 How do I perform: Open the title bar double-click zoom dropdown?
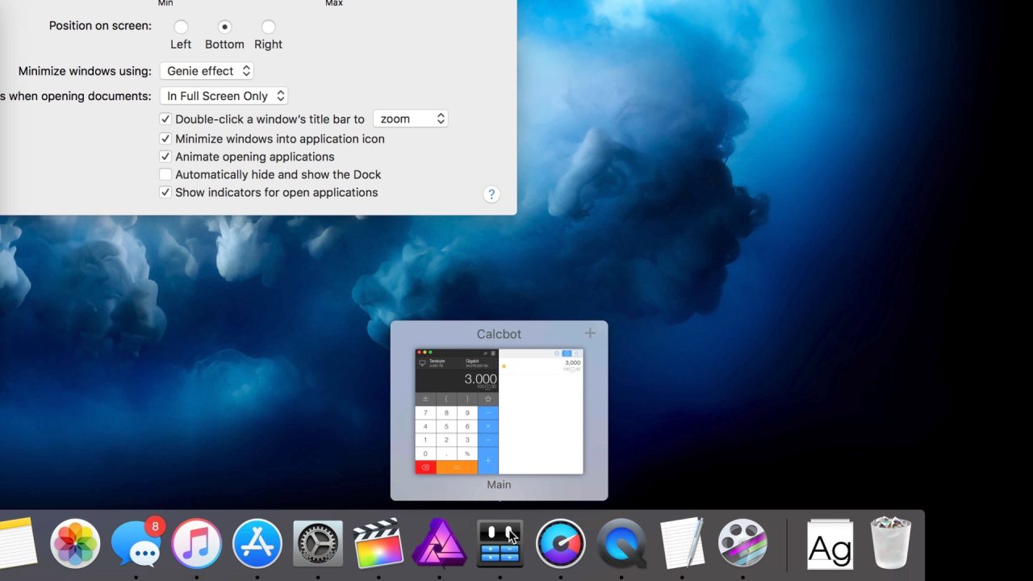point(410,119)
